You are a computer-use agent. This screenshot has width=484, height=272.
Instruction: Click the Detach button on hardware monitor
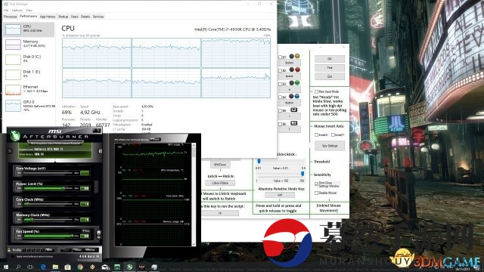point(155,140)
